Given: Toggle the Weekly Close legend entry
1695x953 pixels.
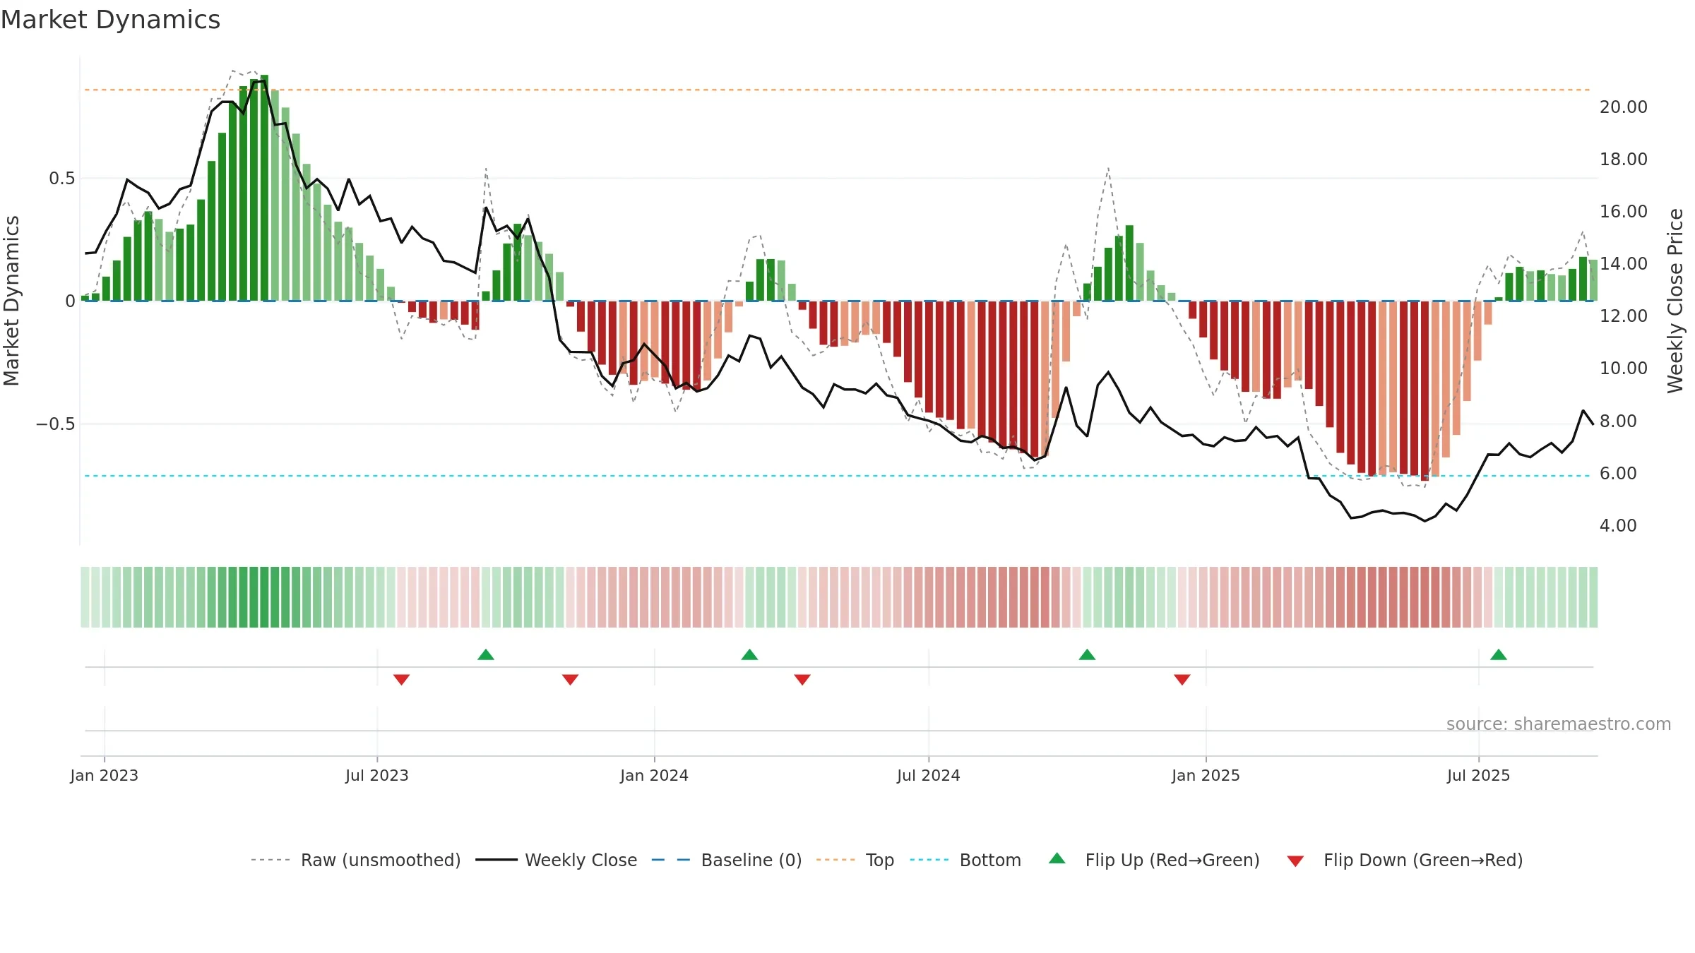Looking at the screenshot, I should (557, 860).
